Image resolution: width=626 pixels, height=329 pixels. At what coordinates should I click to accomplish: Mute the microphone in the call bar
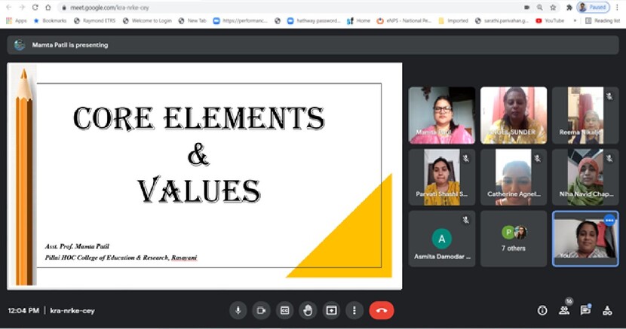pyautogui.click(x=238, y=310)
